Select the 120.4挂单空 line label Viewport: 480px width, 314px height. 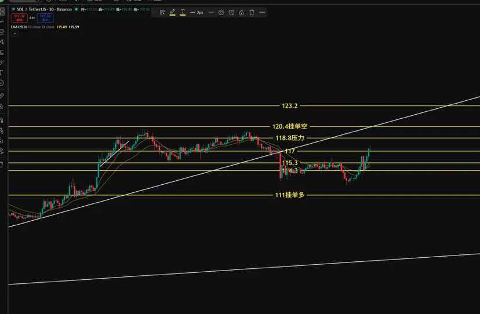[290, 126]
